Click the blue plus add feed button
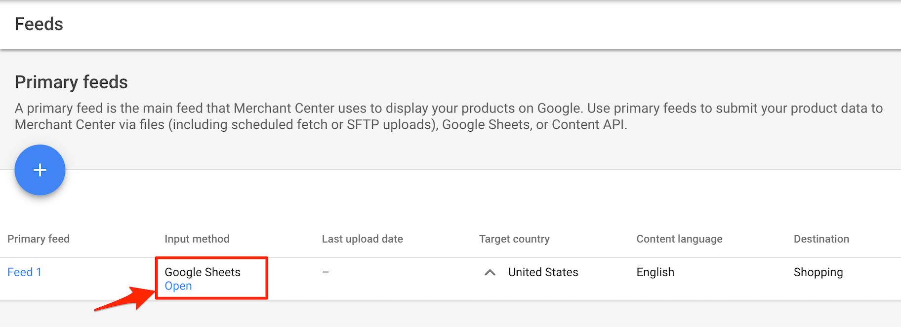Image resolution: width=901 pixels, height=327 pixels. point(40,170)
